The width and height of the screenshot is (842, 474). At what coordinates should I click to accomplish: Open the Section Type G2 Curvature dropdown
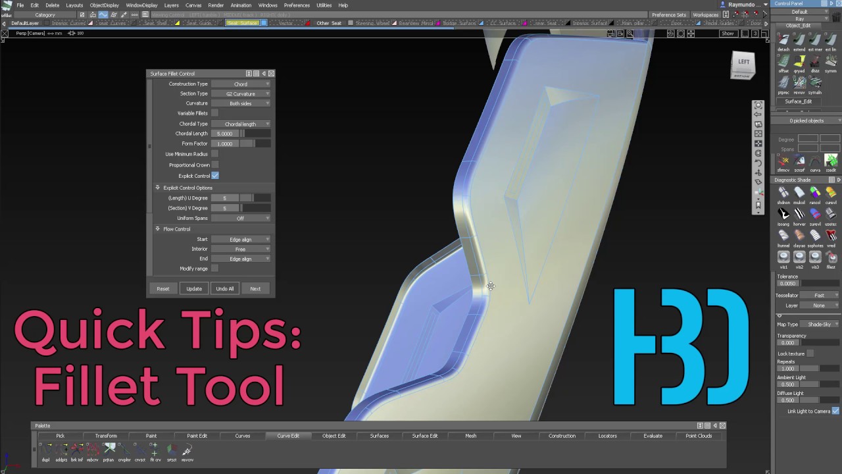coord(241,93)
